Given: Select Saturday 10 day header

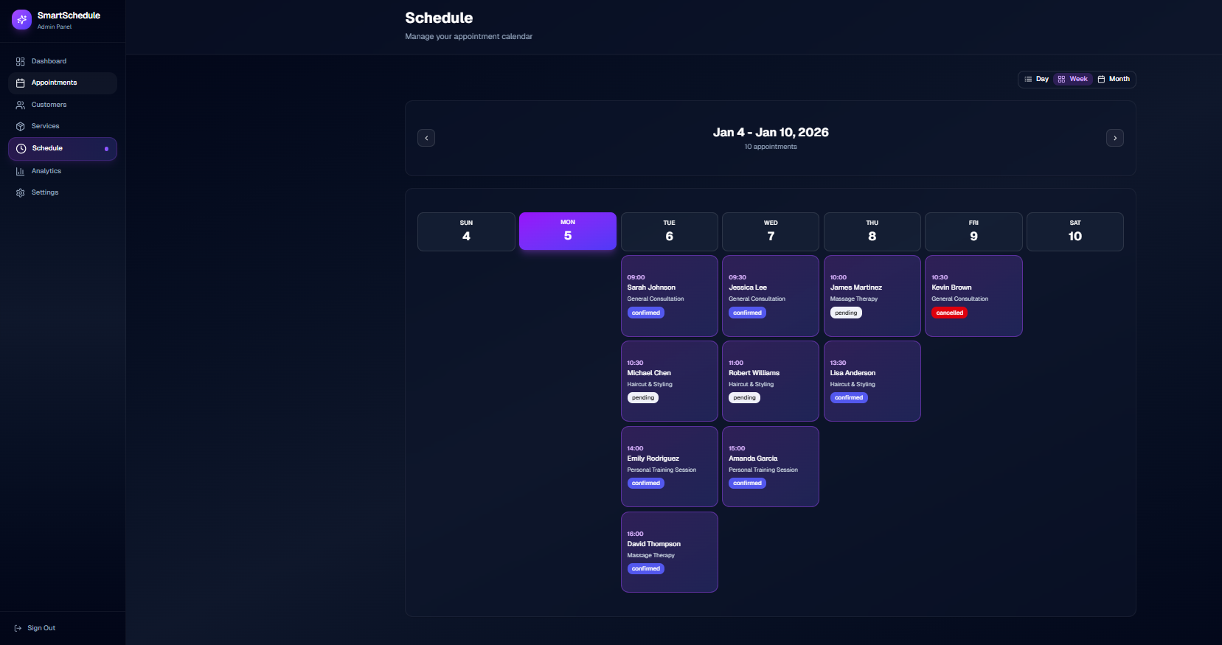Looking at the screenshot, I should click(x=1075, y=231).
